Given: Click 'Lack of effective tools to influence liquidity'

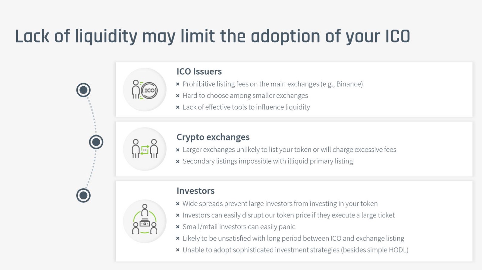Looking at the screenshot, I should tap(246, 107).
